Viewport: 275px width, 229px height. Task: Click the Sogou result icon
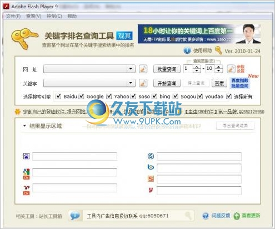151,179
